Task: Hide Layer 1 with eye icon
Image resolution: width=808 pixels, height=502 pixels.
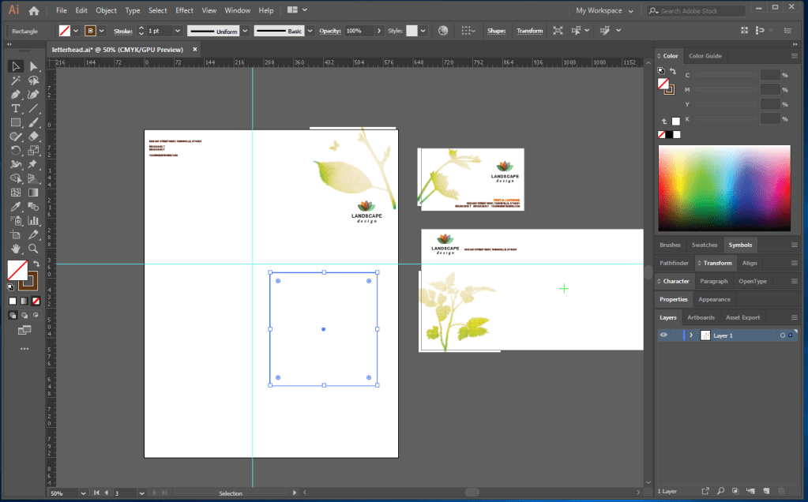Action: coord(663,335)
